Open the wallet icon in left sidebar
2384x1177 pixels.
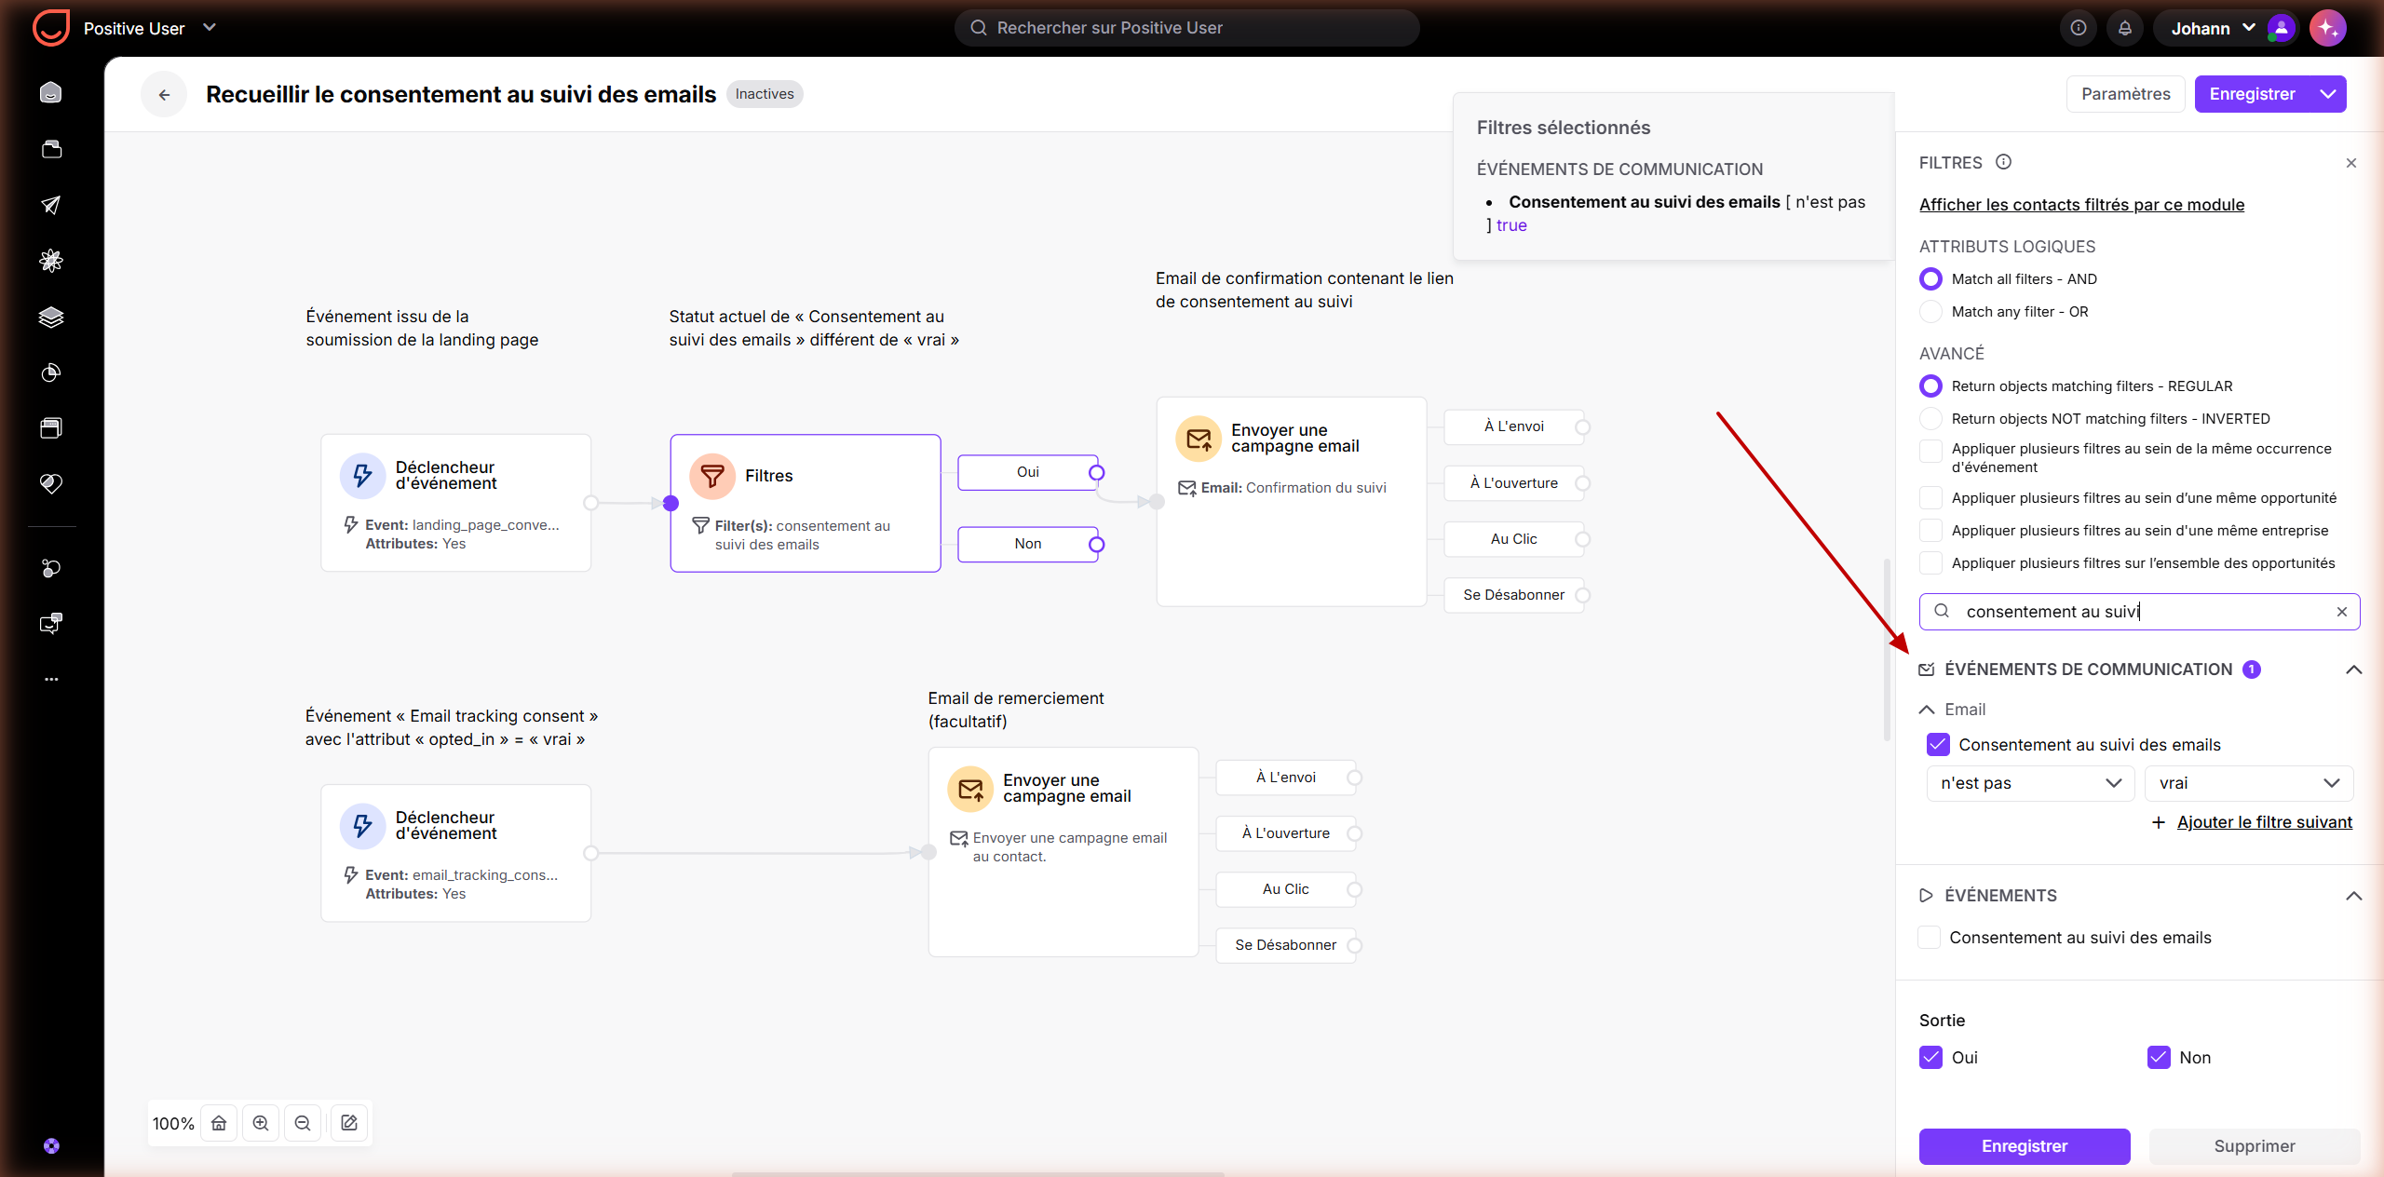(51, 149)
